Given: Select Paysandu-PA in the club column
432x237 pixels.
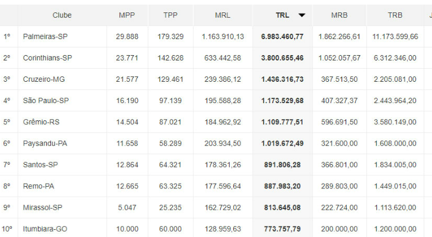Looking at the screenshot, I should (45, 143).
